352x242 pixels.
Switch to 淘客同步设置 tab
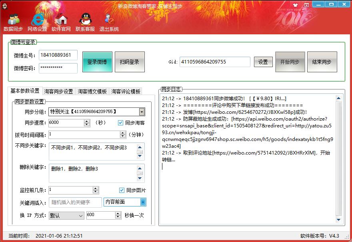(58, 91)
